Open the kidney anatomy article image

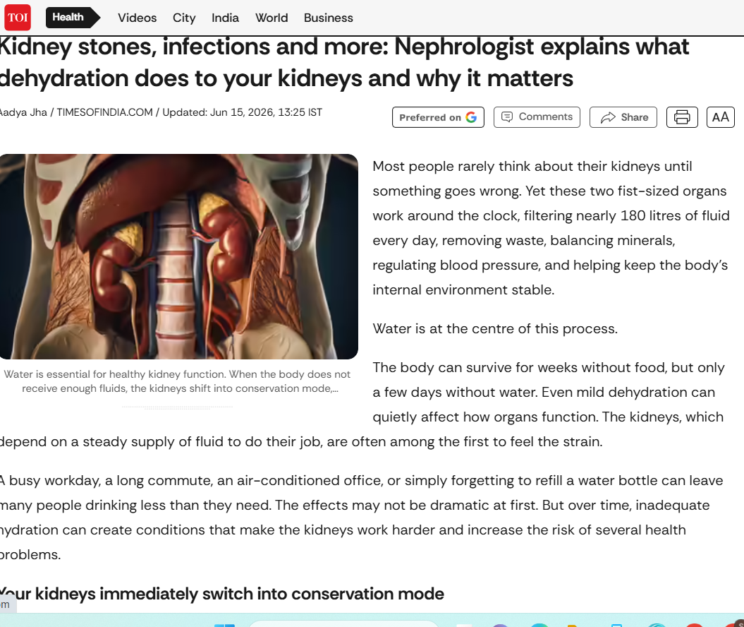click(x=179, y=256)
